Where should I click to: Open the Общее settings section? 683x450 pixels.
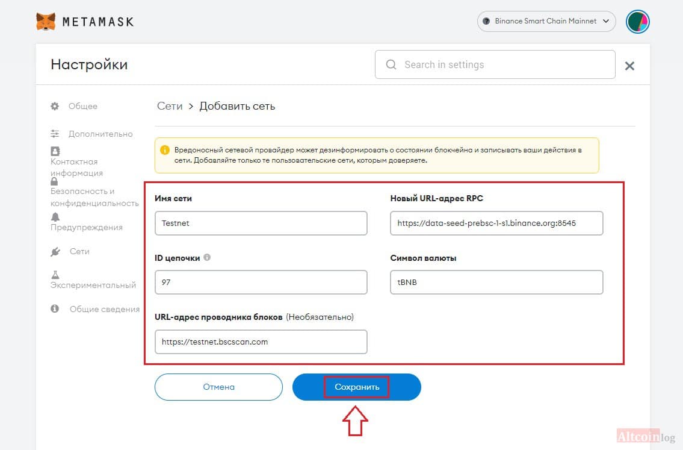83,106
